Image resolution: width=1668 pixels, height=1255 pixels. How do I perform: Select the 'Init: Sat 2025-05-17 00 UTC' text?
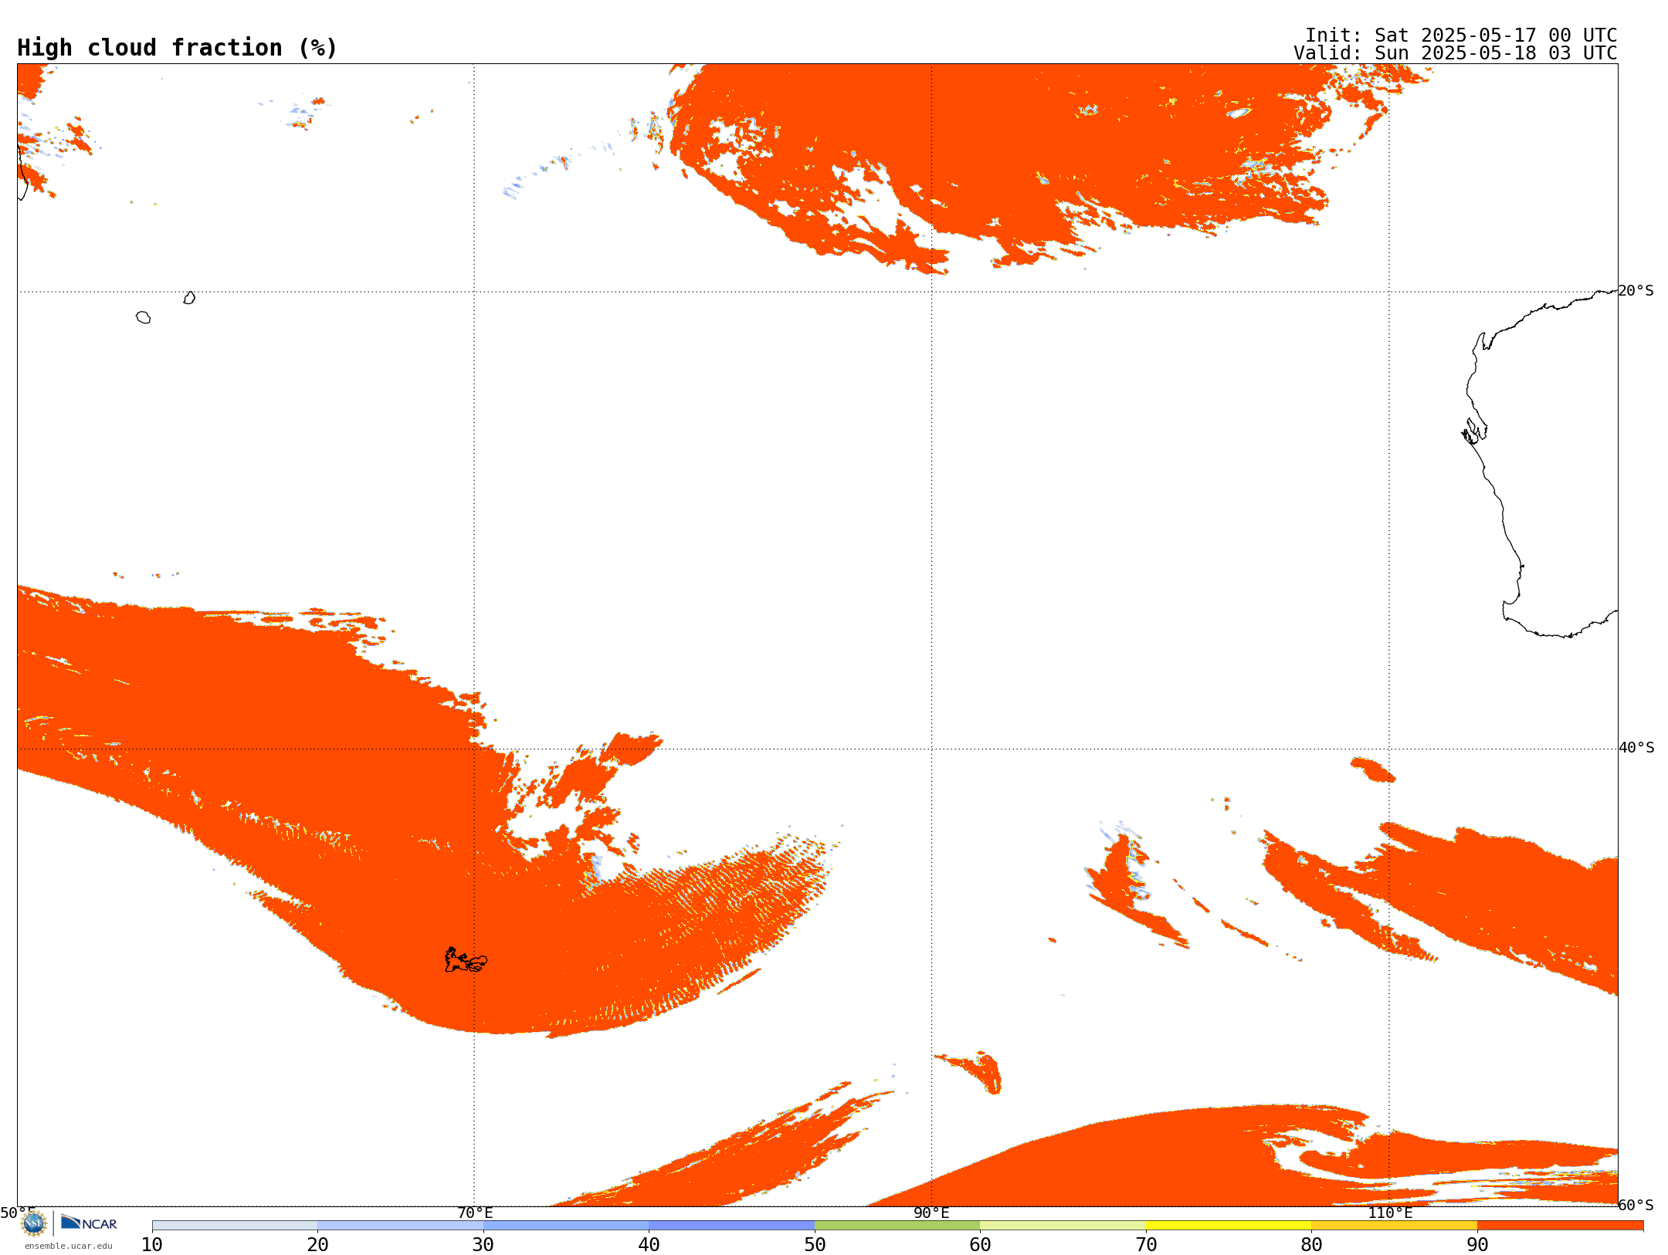(x=1461, y=36)
